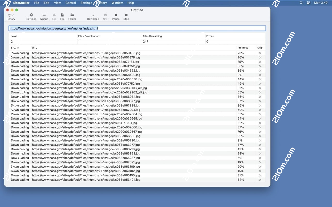This screenshot has height=207, width=332.
Task: Skip the iss063e059436.jpg download
Action: click(x=260, y=53)
